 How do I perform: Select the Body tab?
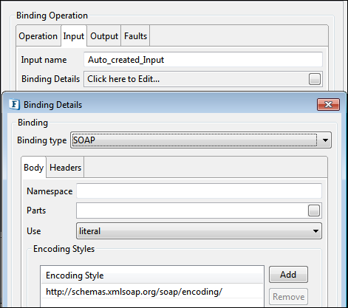tap(34, 167)
